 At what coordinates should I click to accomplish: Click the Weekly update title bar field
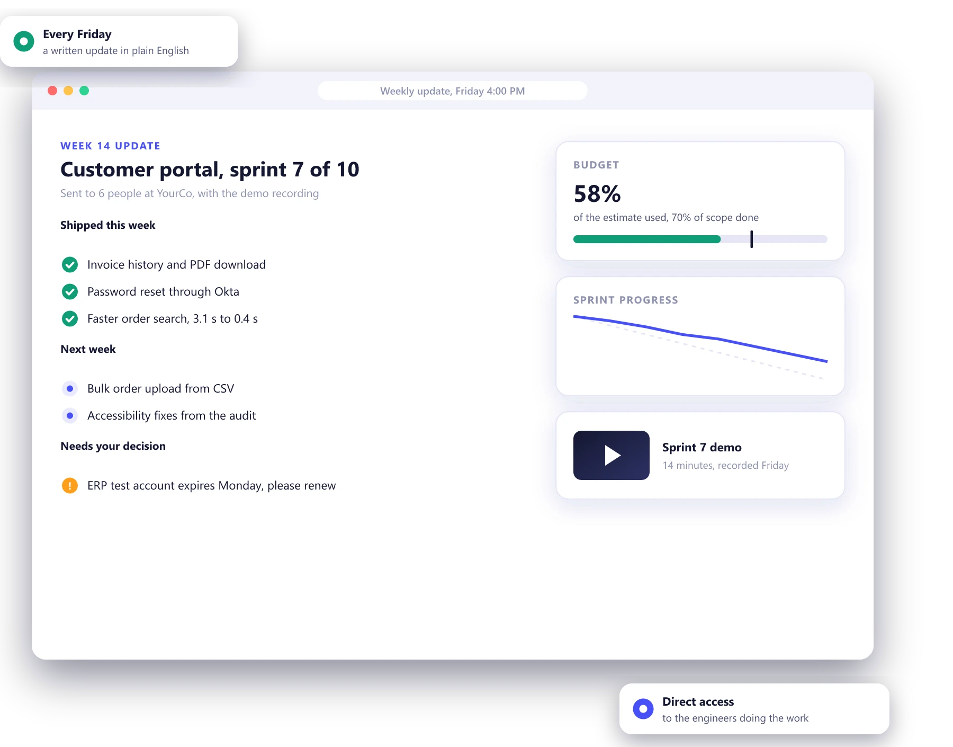pos(453,91)
